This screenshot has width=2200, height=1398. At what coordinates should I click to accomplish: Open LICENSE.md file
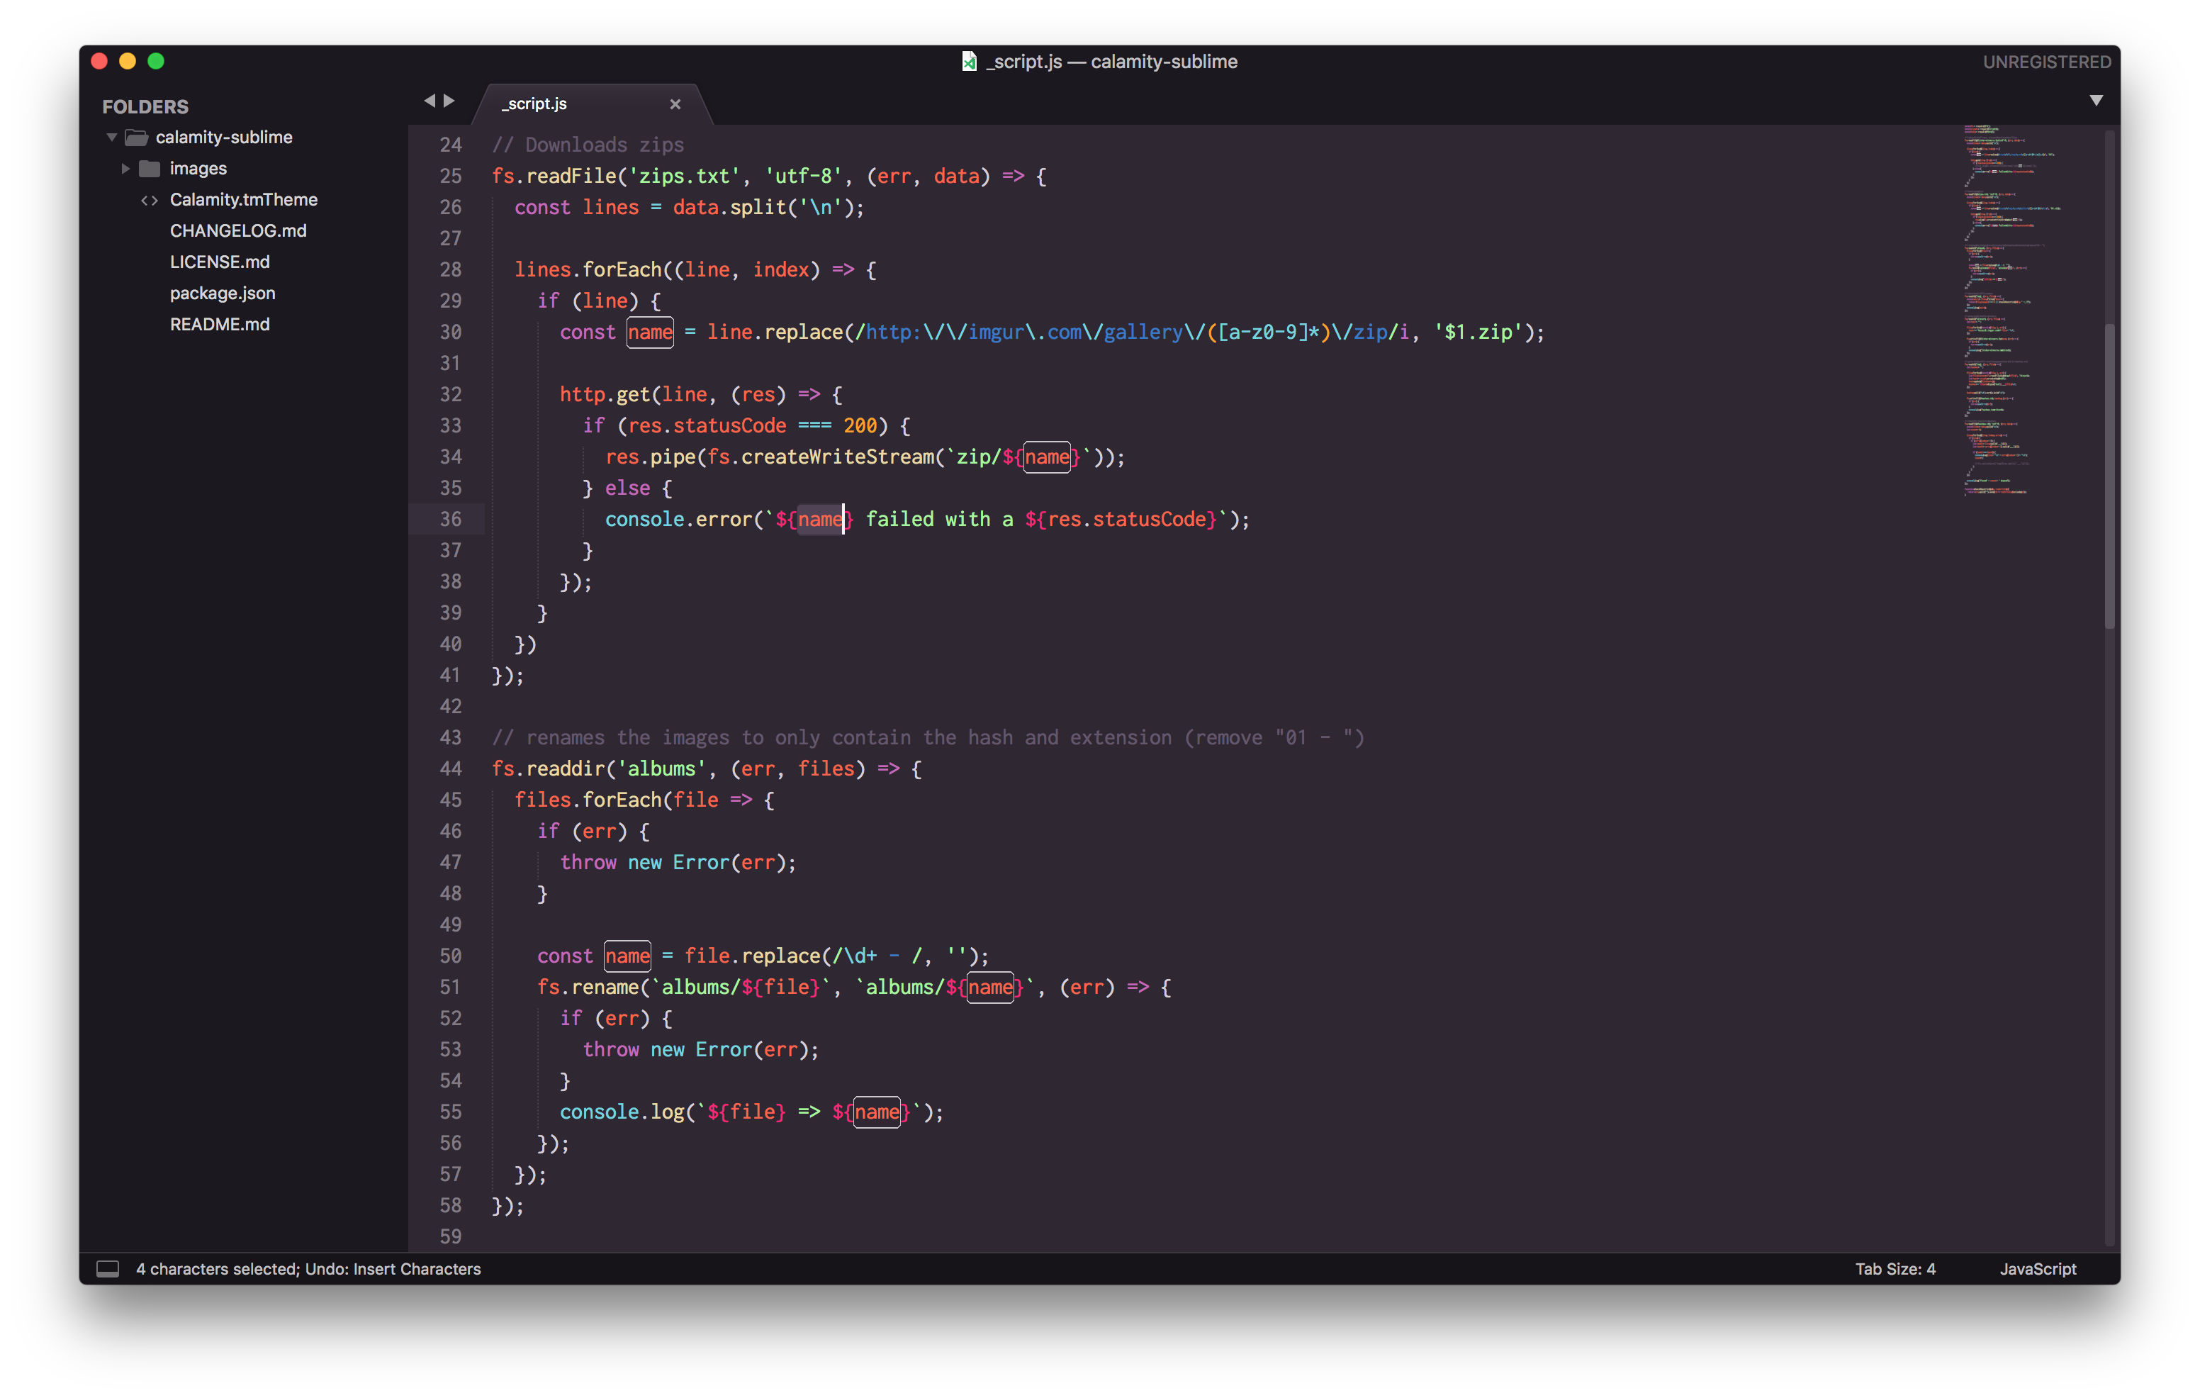(219, 262)
